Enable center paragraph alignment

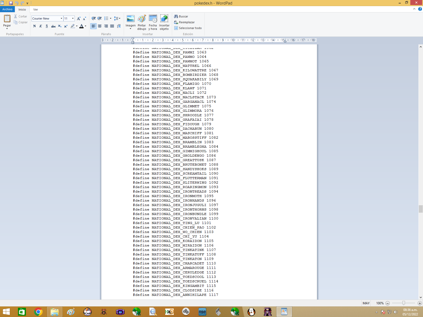100,26
